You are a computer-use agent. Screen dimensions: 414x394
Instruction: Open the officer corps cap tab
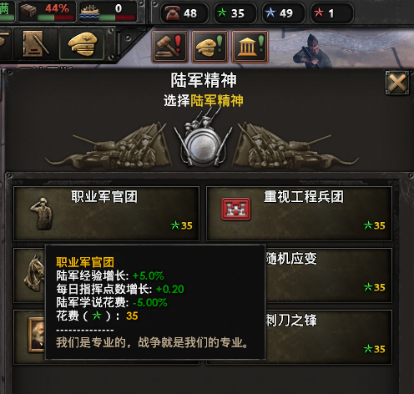(83, 44)
